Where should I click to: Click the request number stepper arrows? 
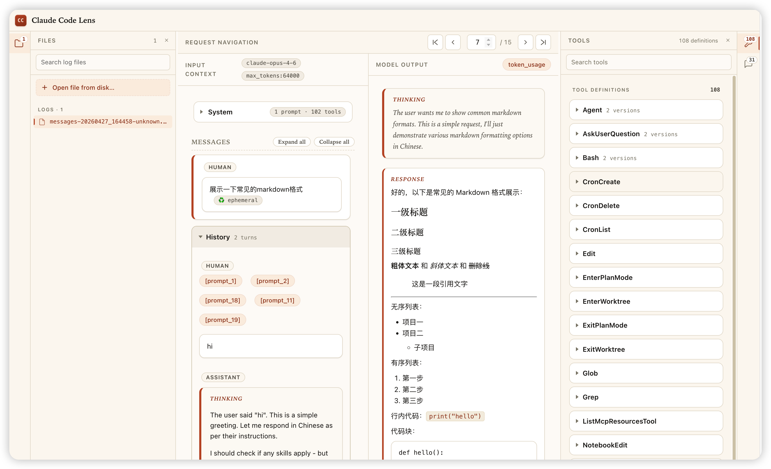tap(488, 42)
